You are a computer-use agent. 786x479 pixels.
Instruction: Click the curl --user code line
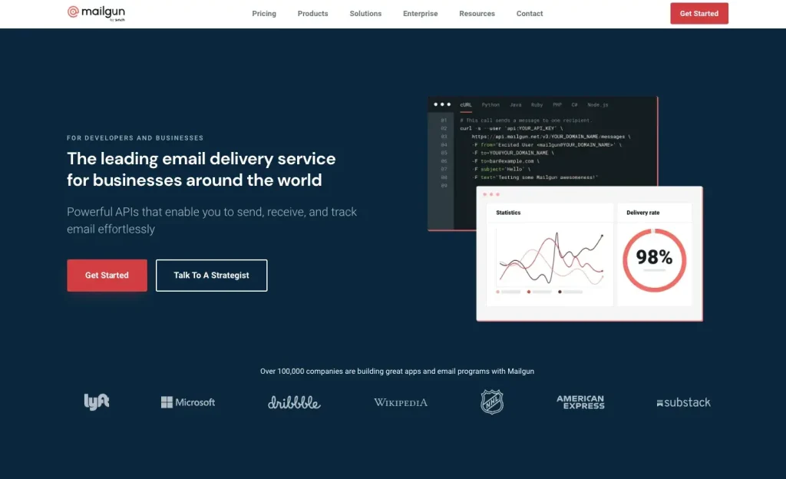coord(511,128)
